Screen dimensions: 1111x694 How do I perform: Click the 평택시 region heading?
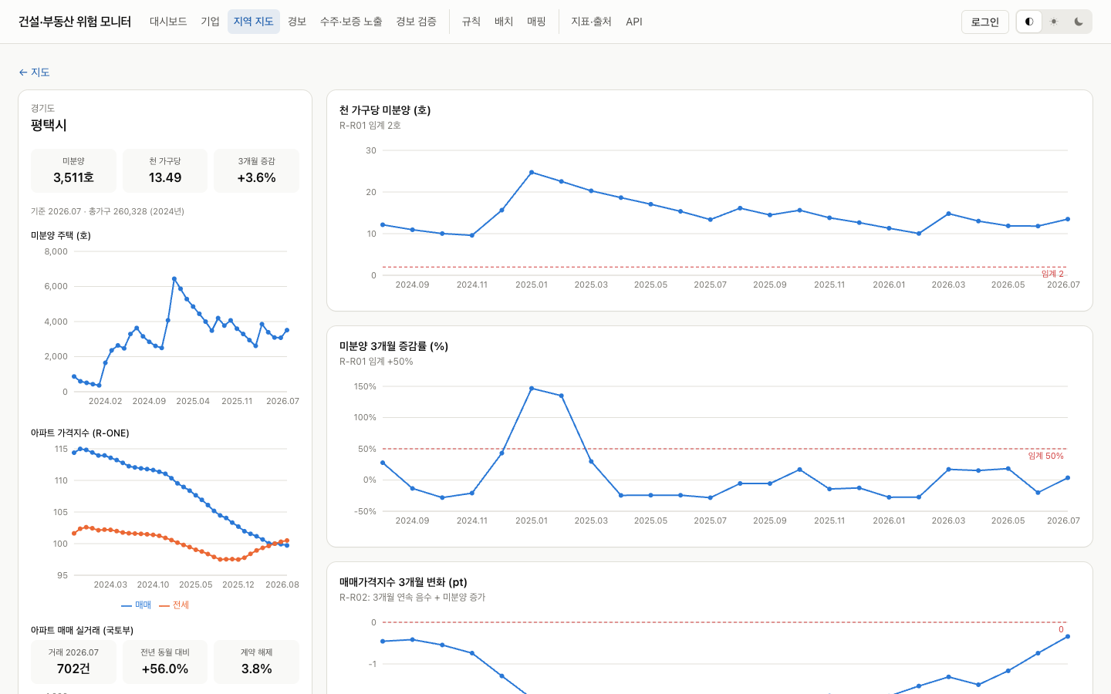49,125
